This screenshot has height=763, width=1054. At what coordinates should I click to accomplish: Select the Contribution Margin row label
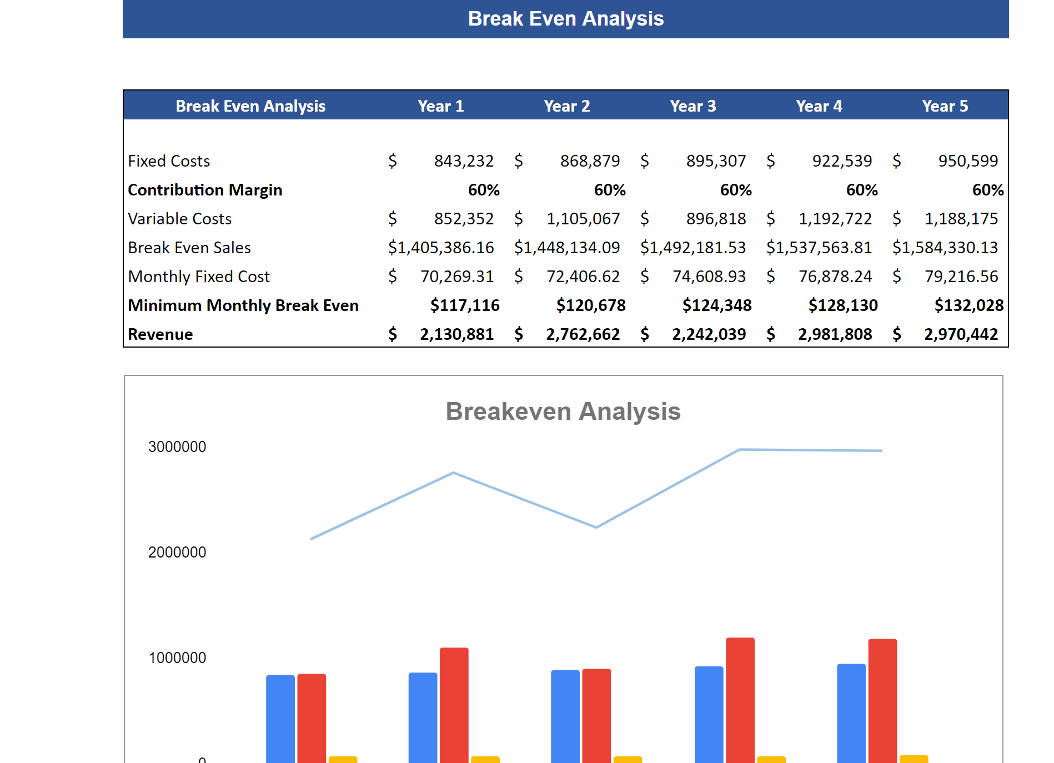tap(205, 189)
